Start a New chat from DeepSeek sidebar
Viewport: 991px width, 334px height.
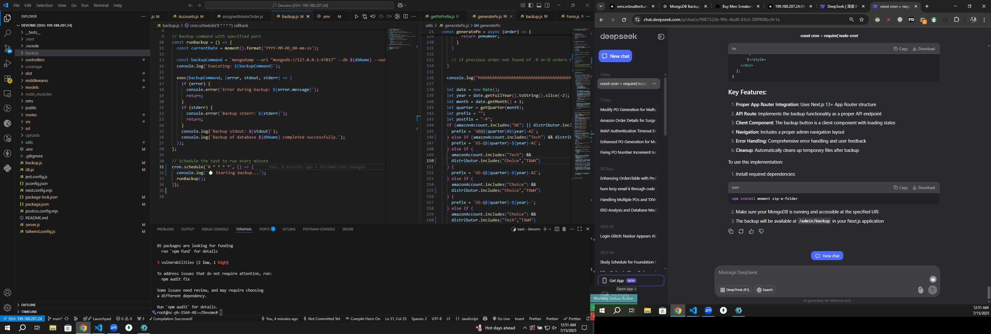coord(615,56)
